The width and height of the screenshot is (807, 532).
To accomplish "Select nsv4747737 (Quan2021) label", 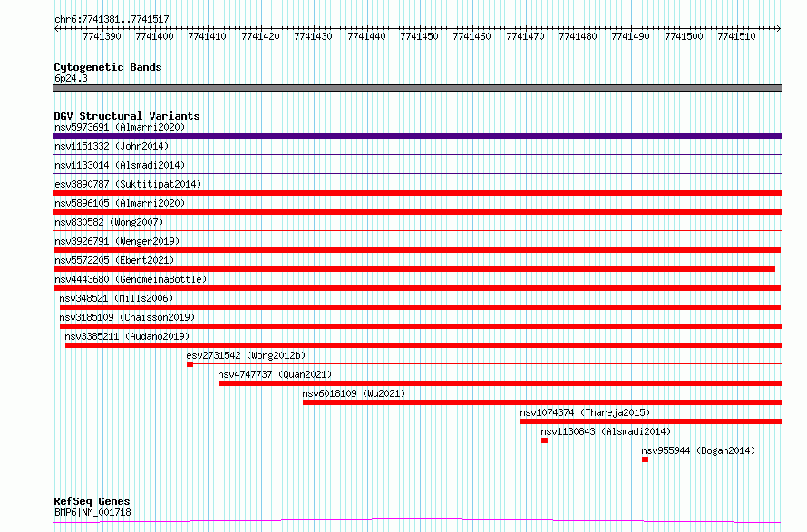I will click(275, 374).
